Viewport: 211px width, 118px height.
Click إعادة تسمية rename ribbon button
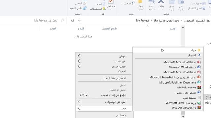click(x=152, y=5)
